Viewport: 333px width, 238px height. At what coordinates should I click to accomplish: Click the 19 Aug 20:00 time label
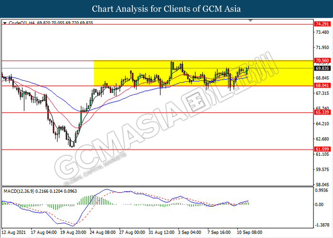pos(73,232)
